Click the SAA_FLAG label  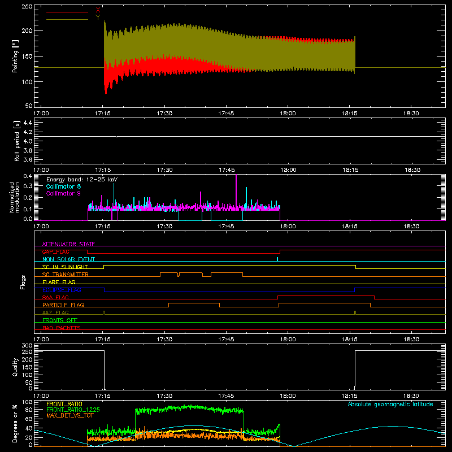point(55,297)
